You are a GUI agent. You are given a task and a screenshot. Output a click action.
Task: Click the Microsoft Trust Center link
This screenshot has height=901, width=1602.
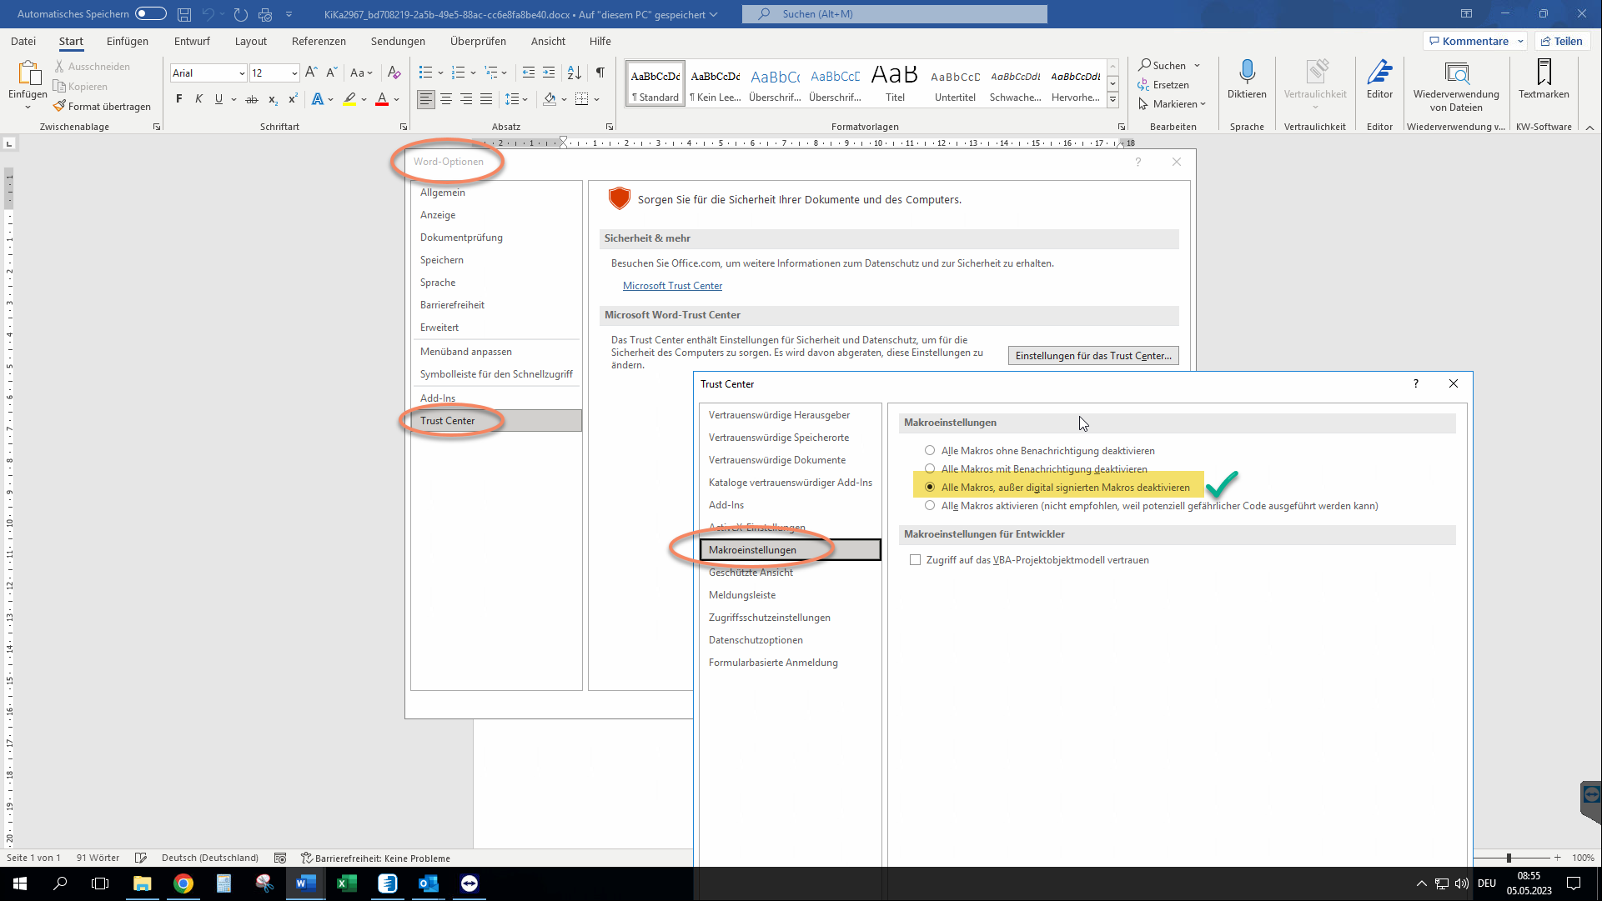click(x=672, y=286)
